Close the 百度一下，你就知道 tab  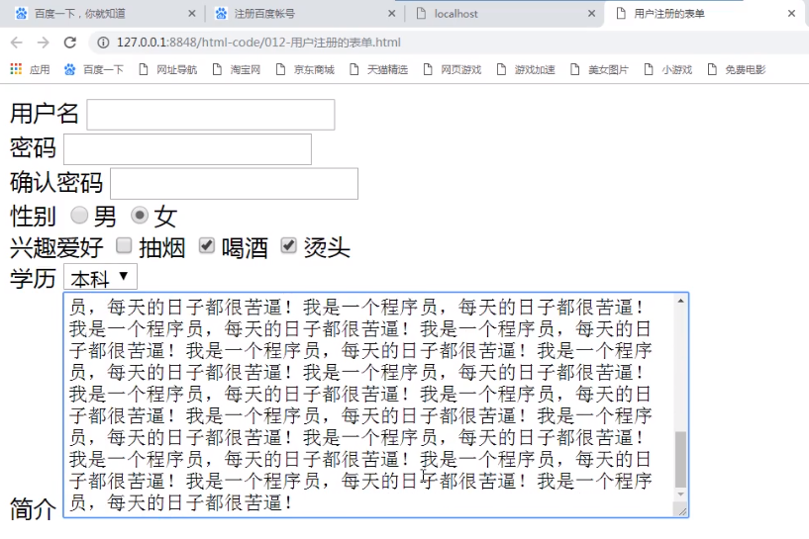[x=192, y=14]
